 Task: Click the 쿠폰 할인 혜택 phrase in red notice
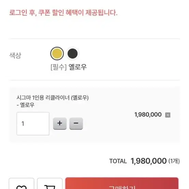click(x=61, y=13)
